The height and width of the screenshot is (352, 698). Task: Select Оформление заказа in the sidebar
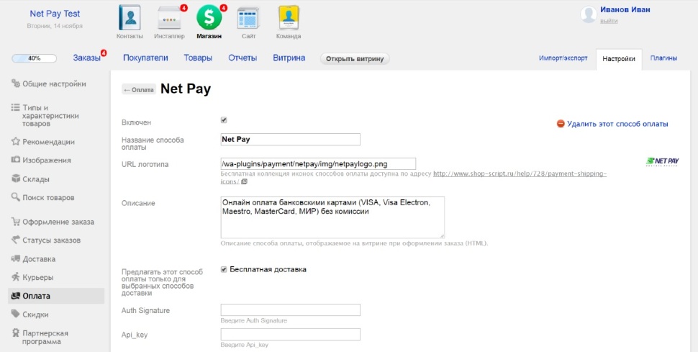tap(58, 222)
